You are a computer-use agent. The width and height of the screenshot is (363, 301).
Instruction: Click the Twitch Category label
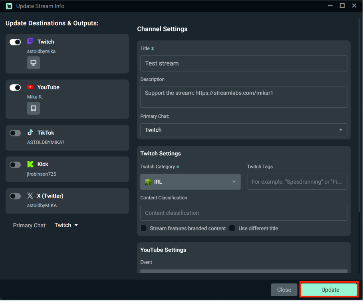158,166
